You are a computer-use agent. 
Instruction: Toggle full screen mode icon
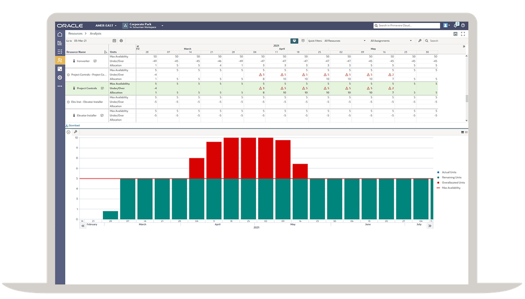click(463, 34)
